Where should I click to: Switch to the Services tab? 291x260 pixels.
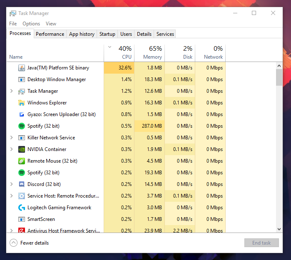coord(165,34)
